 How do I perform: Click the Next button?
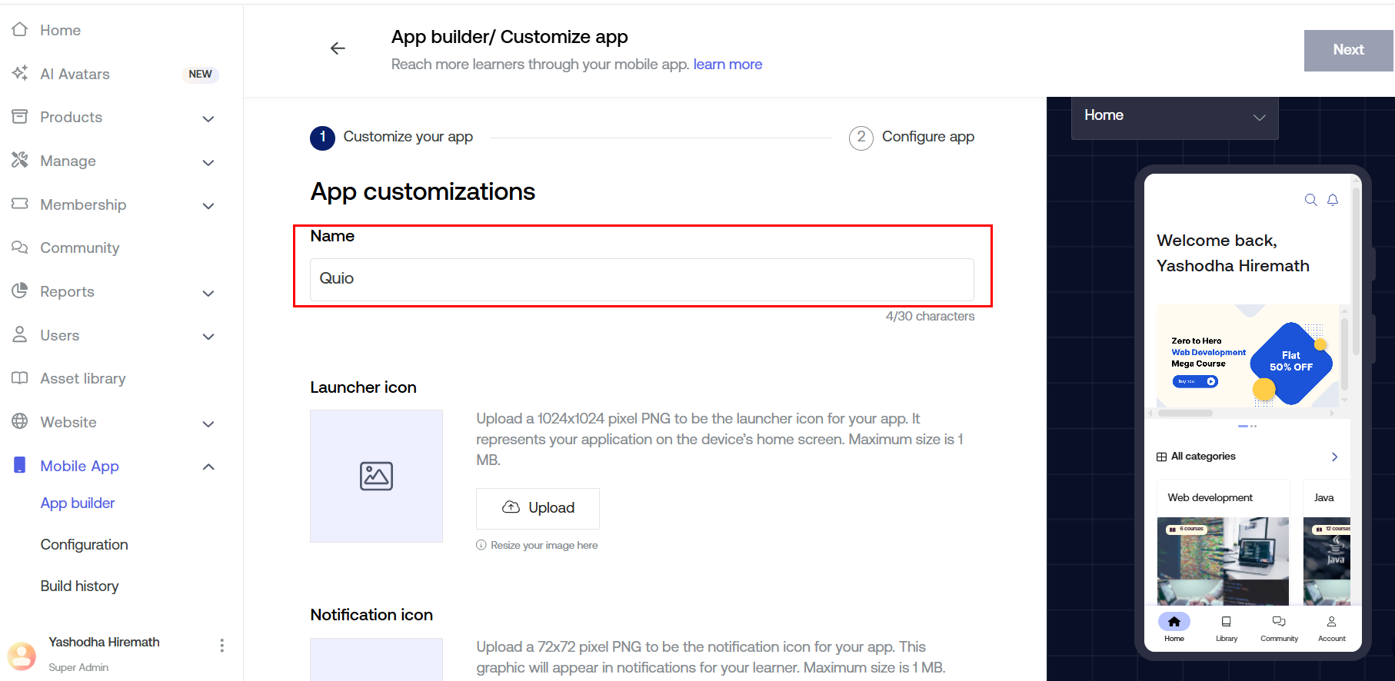(x=1347, y=50)
